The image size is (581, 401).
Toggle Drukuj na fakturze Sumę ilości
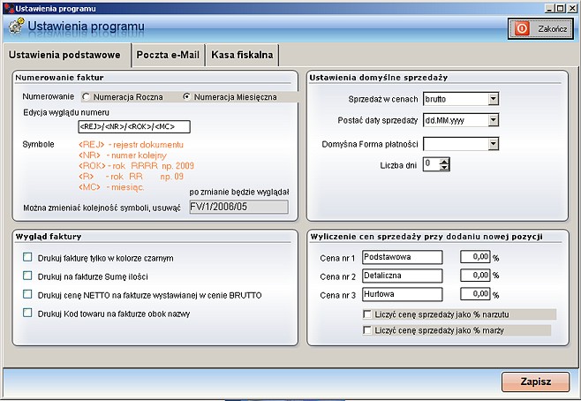[x=27, y=276]
